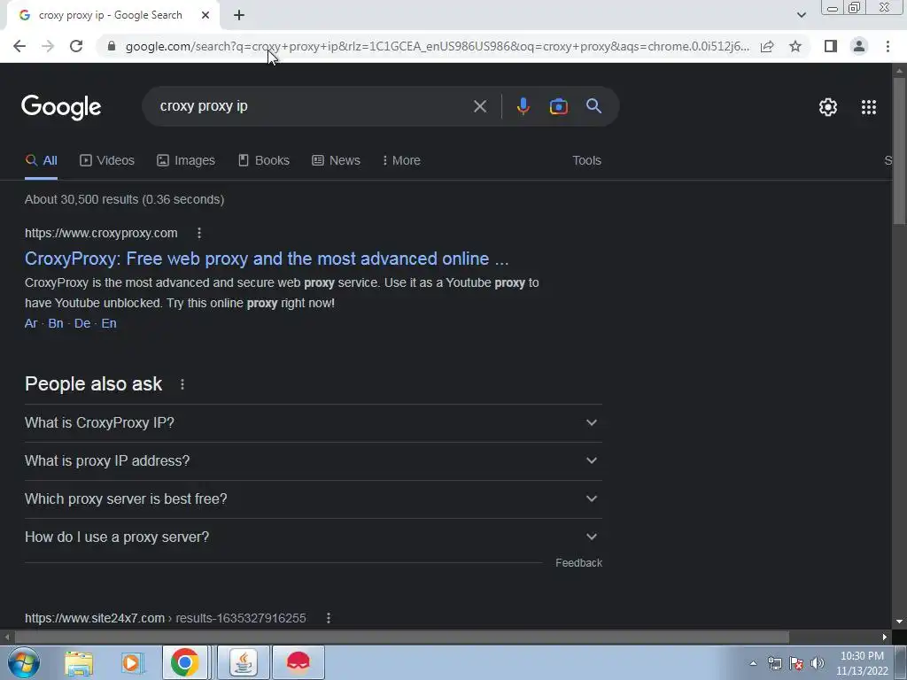Open Chrome side panel icon
This screenshot has height=680, width=907.
(831, 46)
